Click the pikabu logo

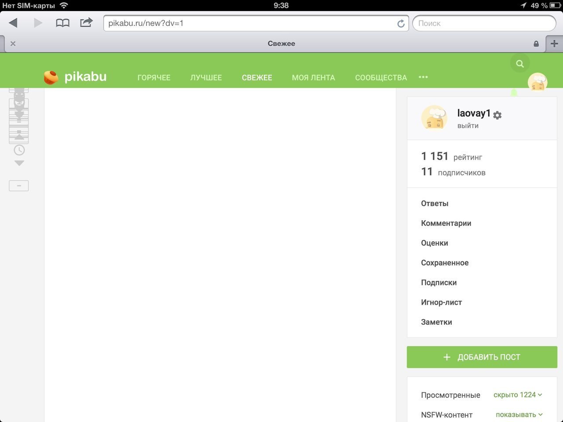click(x=75, y=77)
